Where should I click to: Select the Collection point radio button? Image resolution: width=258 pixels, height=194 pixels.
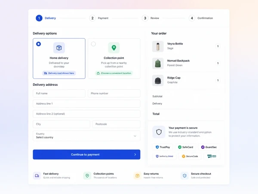[x=93, y=44]
